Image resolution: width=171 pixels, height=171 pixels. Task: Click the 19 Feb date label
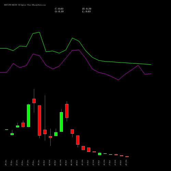pyautogui.click(x=121, y=163)
